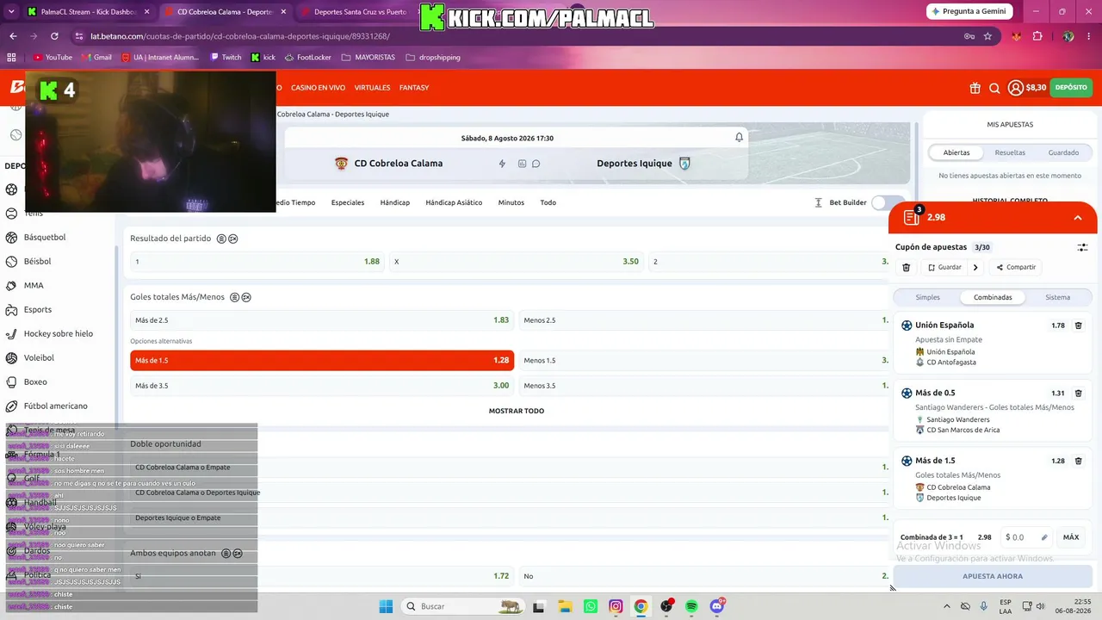
Task: Open the match statistics icon
Action: click(x=522, y=164)
